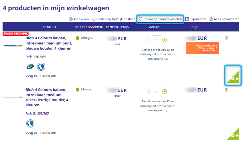Export the cart with Exporteren
243x142 pixels.
click(x=196, y=19)
